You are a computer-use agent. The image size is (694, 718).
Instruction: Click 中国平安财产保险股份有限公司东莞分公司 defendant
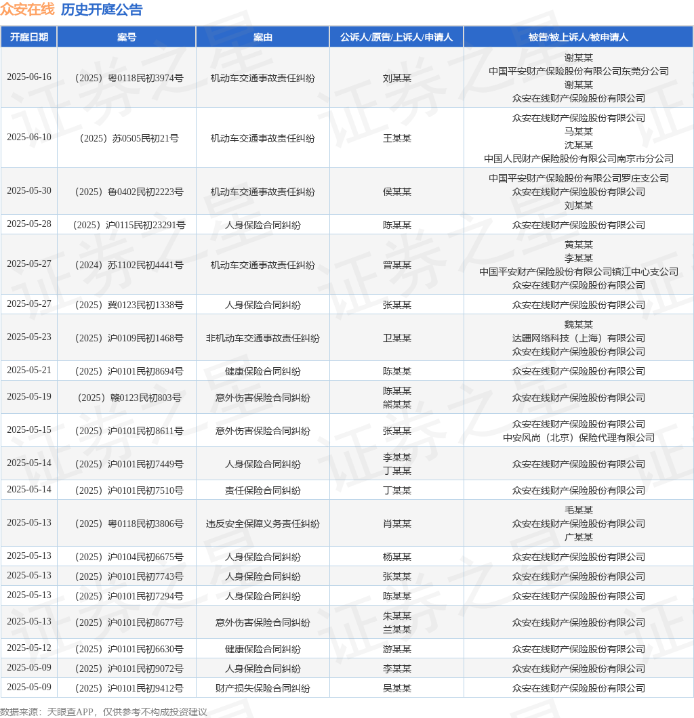click(x=579, y=71)
